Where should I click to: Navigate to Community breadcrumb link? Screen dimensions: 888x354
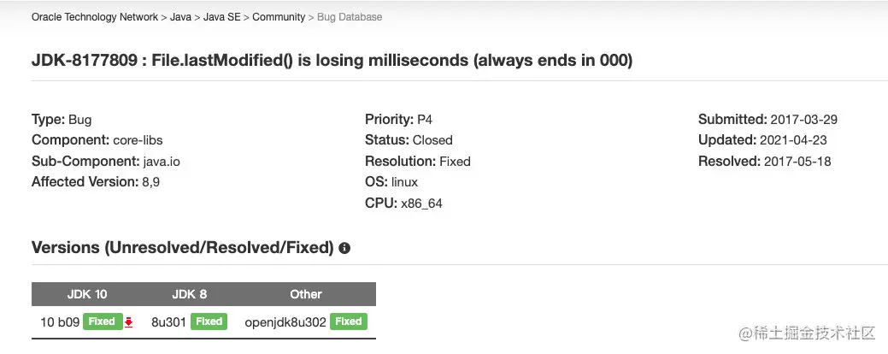coord(279,17)
